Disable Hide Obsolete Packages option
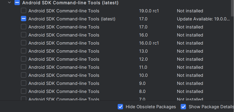 [120, 107]
